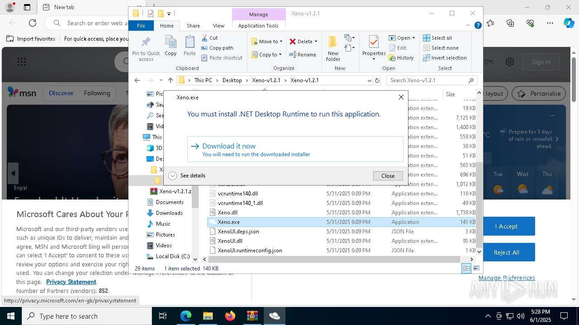Open recent locations dropdown arrow
The image size is (579, 325).
[161, 80]
